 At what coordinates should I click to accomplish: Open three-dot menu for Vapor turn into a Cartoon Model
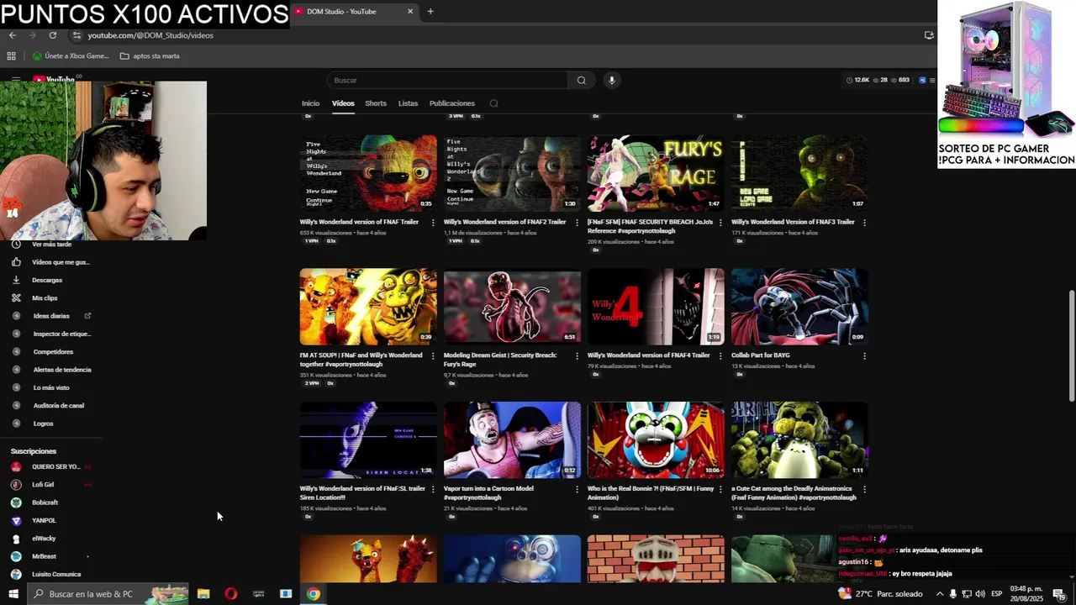point(577,489)
